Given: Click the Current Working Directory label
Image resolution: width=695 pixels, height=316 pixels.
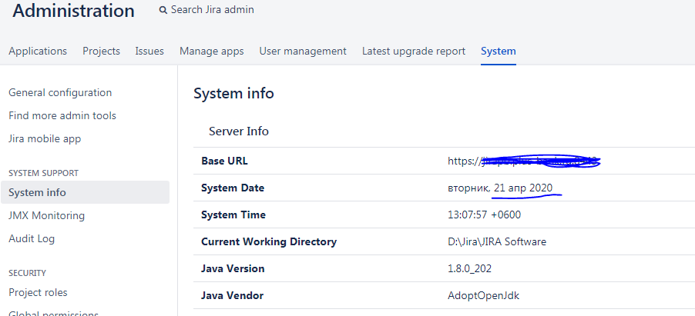Looking at the screenshot, I should coord(269,242).
